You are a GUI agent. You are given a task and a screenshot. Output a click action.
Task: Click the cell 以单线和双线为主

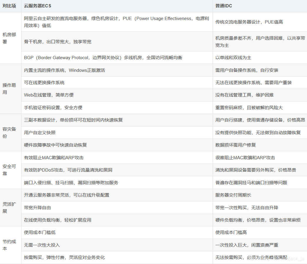point(260,58)
